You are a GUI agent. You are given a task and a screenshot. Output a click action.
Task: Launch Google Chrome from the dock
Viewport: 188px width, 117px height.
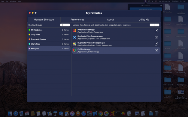point(101,113)
